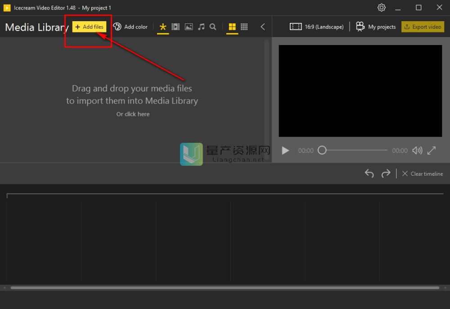450x309 pixels.
Task: Click the Icecream Video Editor app logo
Action: (7, 8)
